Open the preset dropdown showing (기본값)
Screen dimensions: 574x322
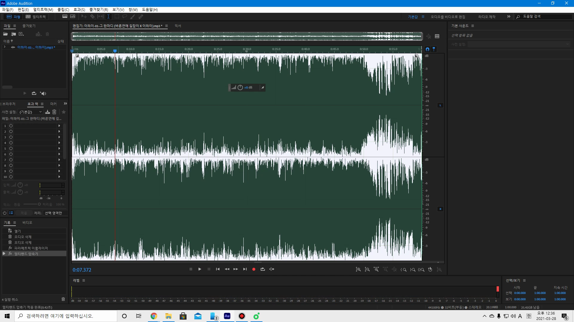click(30, 112)
